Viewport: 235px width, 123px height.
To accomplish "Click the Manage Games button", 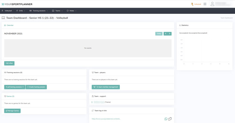I will [x=12, y=111].
